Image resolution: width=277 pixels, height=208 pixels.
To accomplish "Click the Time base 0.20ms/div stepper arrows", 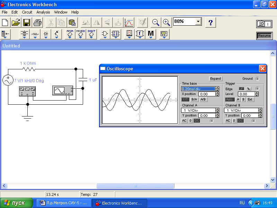I will tap(217, 89).
